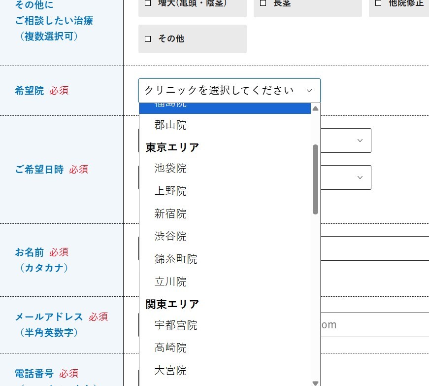Select 池袋院 from the clinic list
The height and width of the screenshot is (386, 429).
[x=225, y=168]
